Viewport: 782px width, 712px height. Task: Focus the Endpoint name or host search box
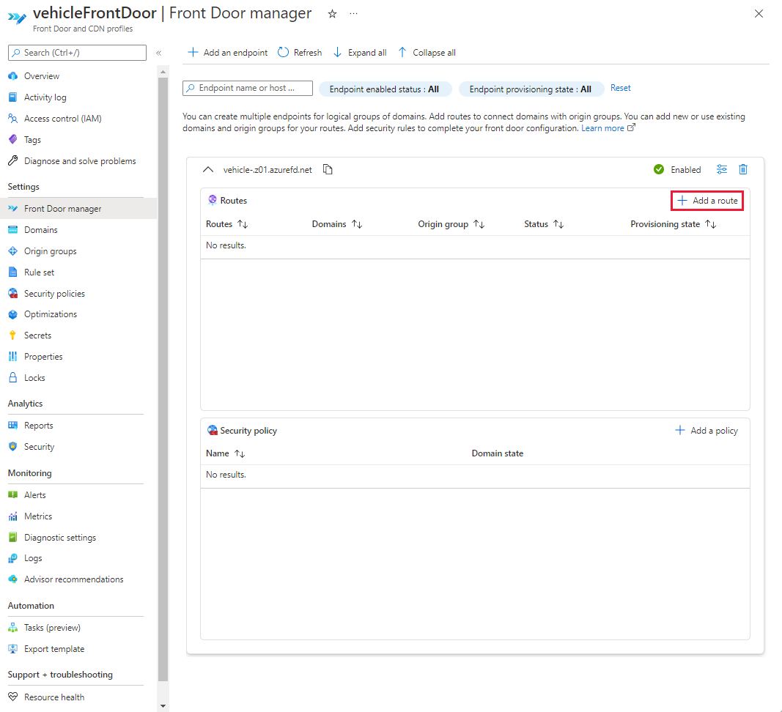pyautogui.click(x=248, y=88)
